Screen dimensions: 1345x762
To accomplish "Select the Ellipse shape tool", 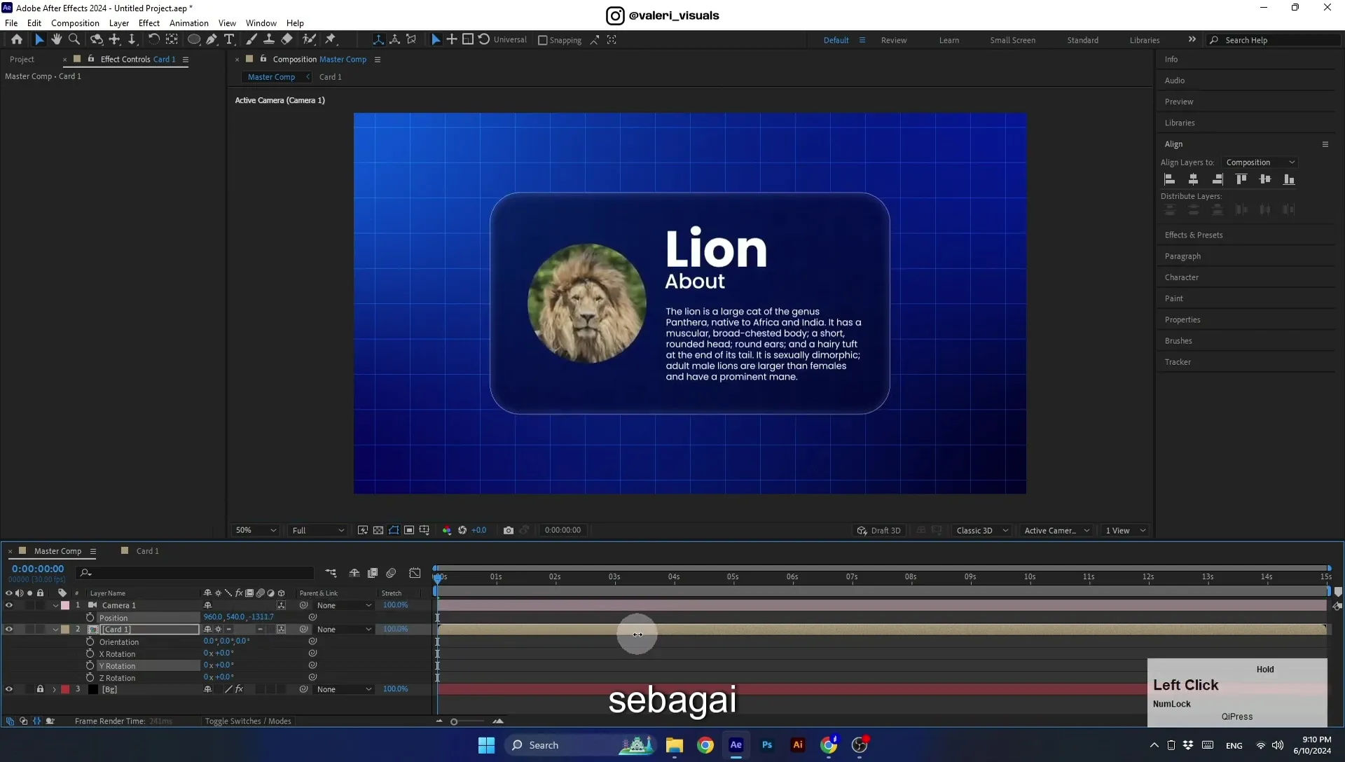I will pyautogui.click(x=194, y=40).
